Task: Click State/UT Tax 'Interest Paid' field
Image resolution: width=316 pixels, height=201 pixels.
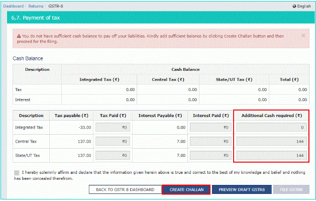Action: click(211, 156)
